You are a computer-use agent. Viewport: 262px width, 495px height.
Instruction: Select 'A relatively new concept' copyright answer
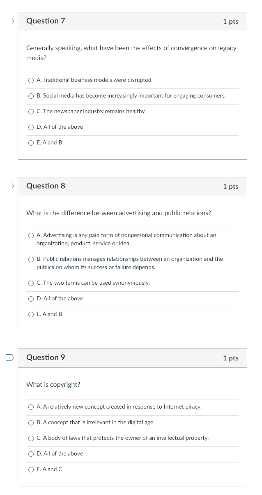pyautogui.click(x=31, y=407)
